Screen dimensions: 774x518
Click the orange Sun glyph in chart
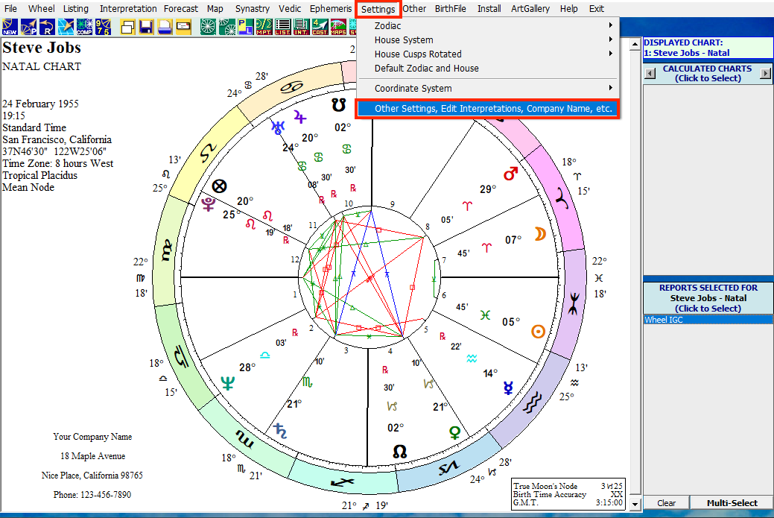tap(538, 332)
